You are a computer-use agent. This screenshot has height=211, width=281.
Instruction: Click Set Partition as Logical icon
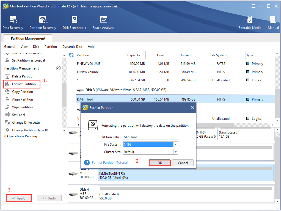[x=7, y=60]
